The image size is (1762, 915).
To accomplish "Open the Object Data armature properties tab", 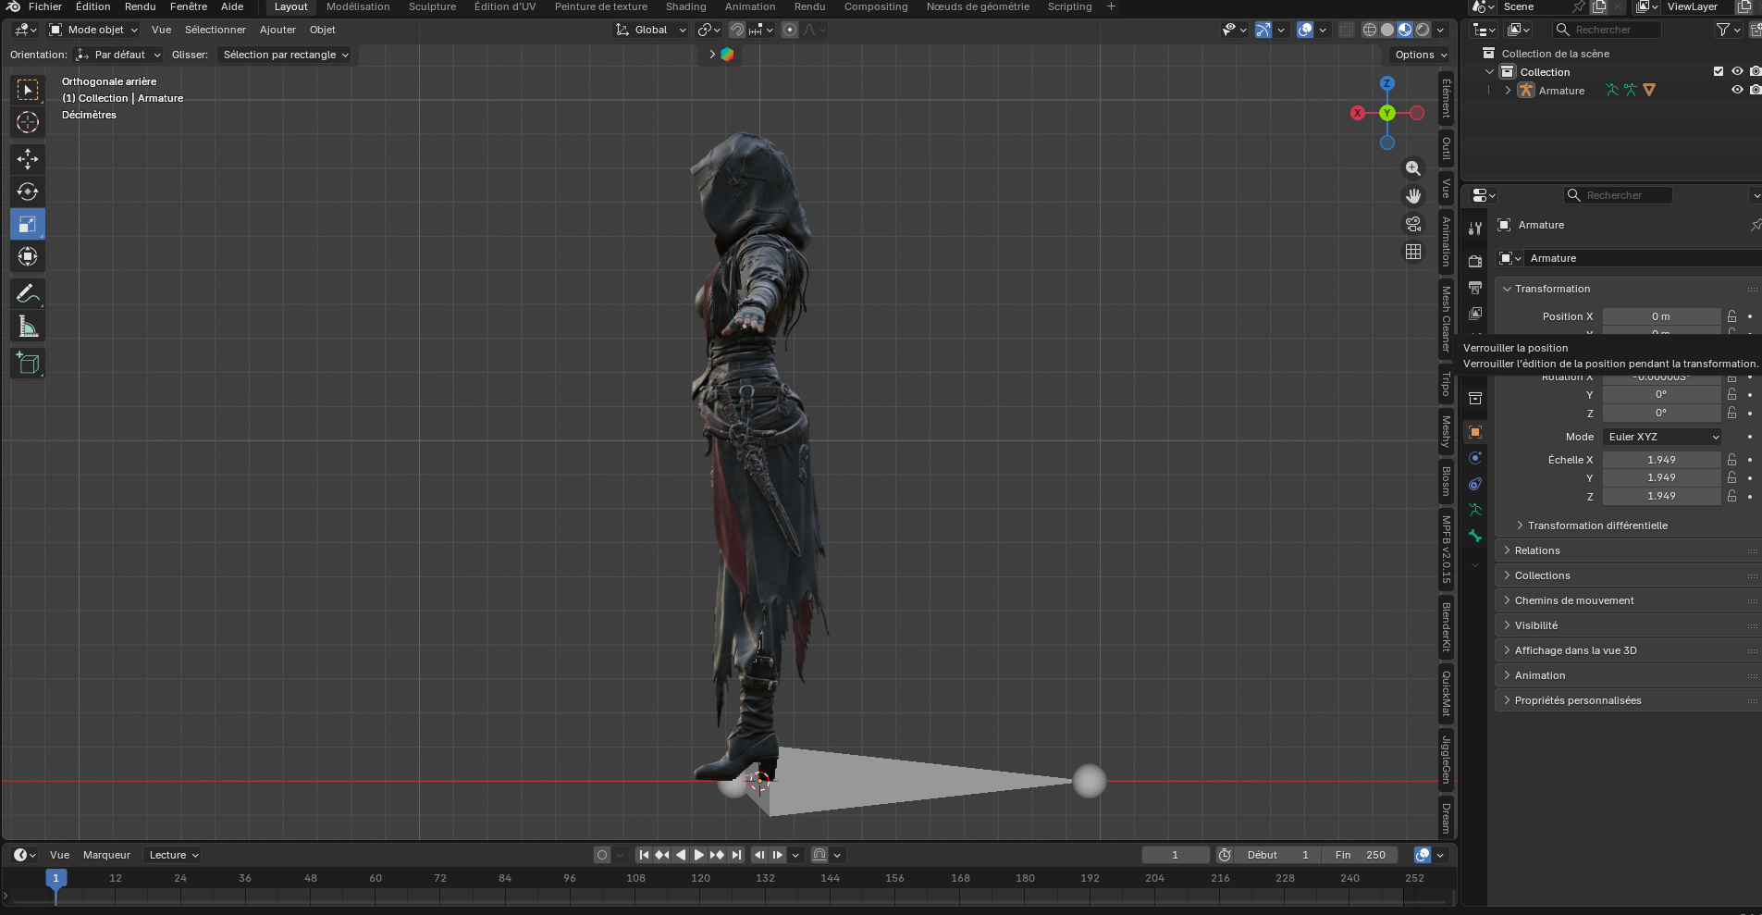I will pos(1475,510).
